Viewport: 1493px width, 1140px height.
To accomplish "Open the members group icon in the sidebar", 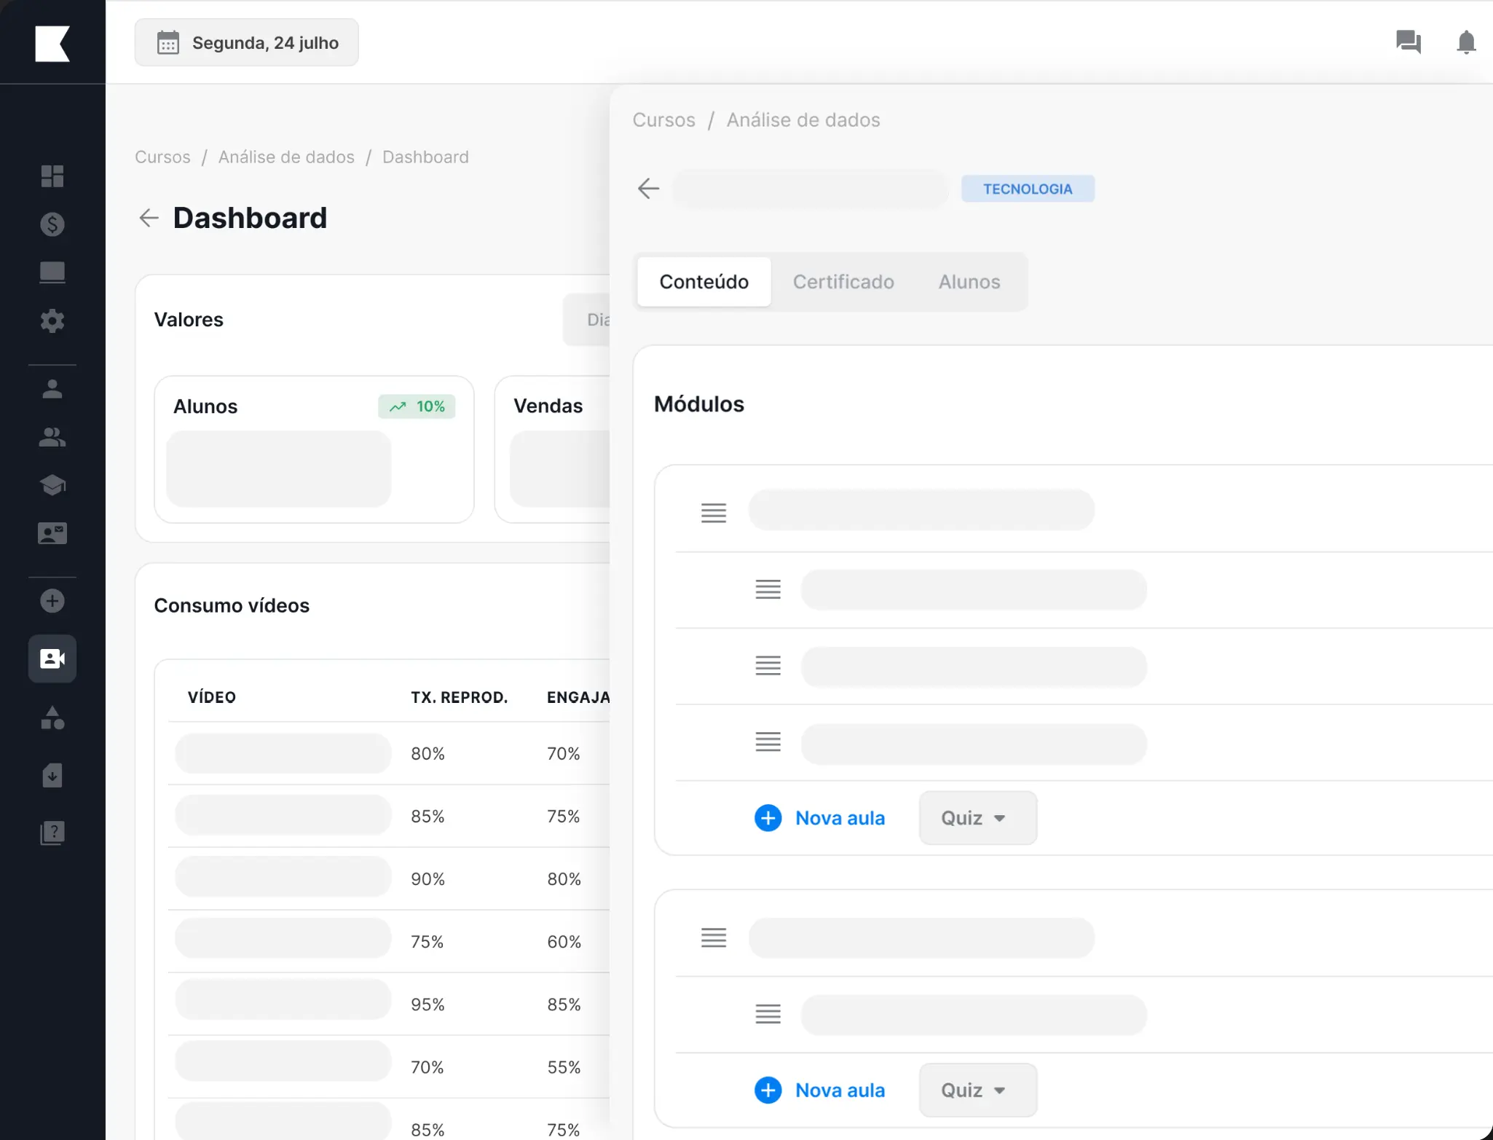I will 52,437.
